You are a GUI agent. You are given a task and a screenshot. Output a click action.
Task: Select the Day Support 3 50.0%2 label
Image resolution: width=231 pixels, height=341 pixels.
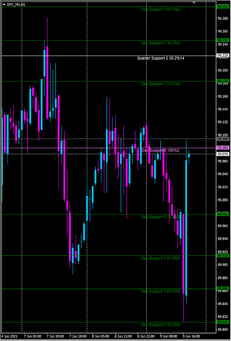pos(160,9)
